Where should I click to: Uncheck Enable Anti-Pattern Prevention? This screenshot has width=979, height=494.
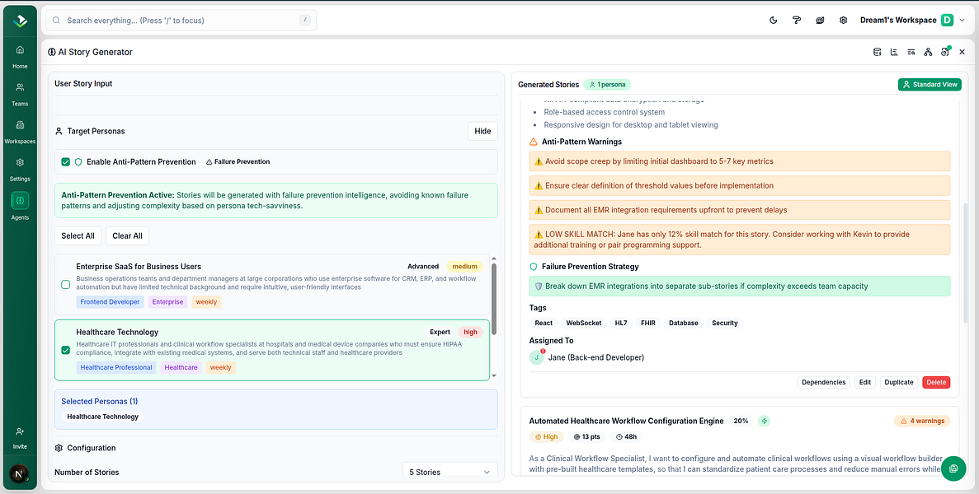[66, 162]
